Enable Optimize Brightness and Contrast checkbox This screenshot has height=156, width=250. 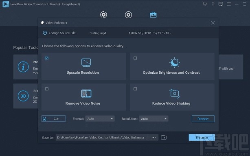pos(135,58)
